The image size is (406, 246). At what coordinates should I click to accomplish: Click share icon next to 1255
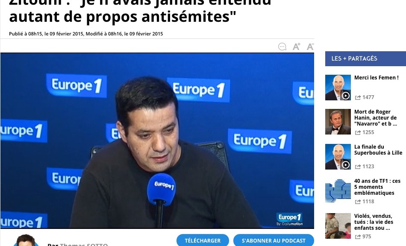[358, 132]
